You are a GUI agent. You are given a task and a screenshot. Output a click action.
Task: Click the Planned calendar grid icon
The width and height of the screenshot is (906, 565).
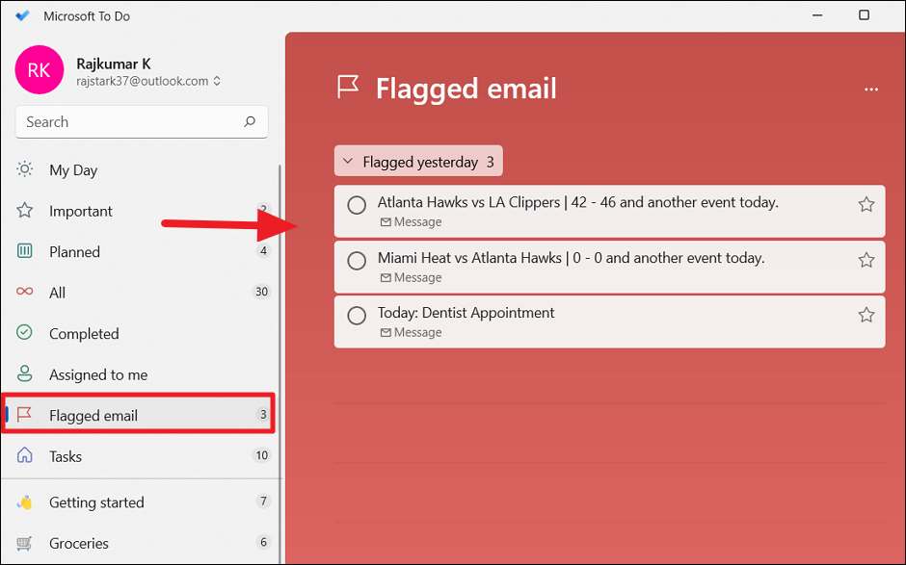pos(25,250)
